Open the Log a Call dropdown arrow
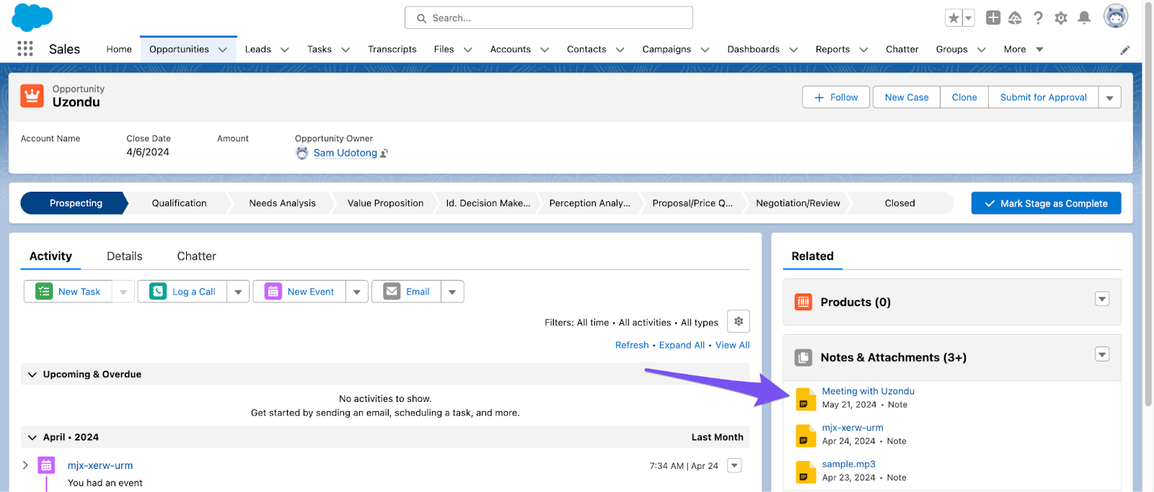 [238, 292]
